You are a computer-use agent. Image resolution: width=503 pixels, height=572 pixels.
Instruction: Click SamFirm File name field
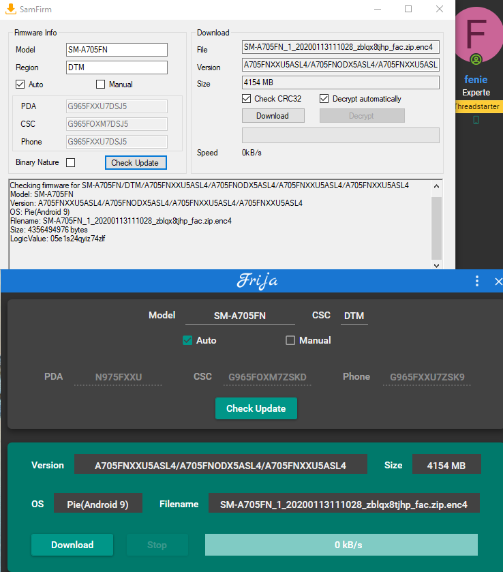coord(341,47)
